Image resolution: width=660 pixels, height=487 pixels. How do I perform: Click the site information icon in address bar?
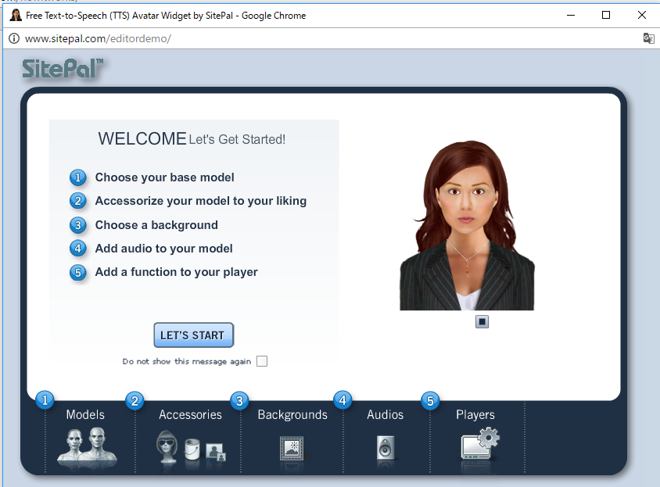point(14,39)
